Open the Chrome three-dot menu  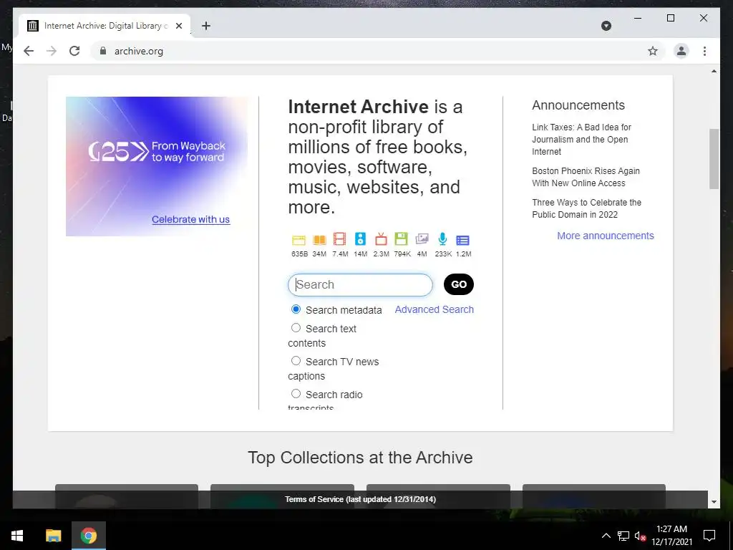click(704, 51)
